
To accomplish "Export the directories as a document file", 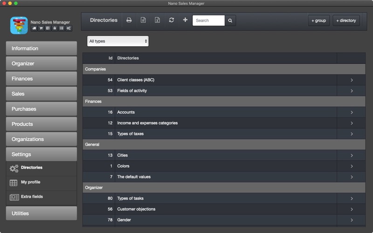I will click(143, 20).
